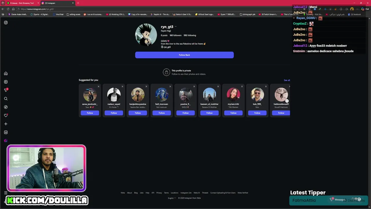Open Help footer link
The image size is (371, 209).
(x=148, y=193)
